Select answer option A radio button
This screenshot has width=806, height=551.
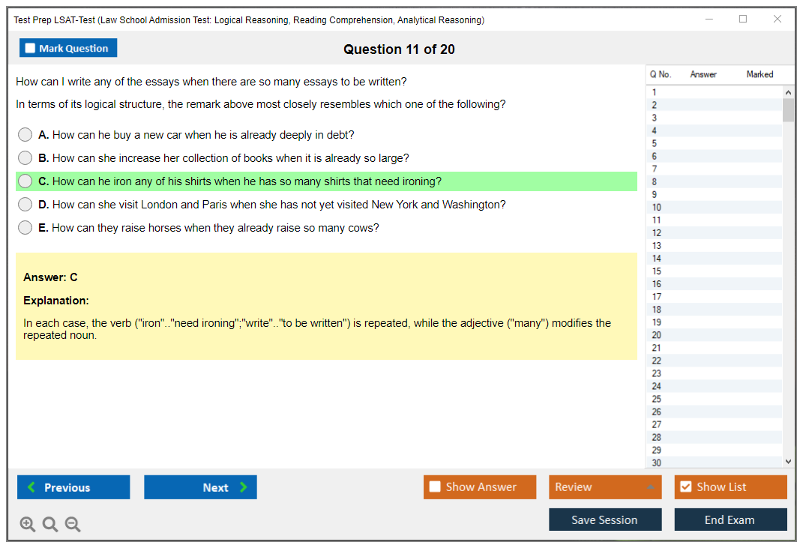click(25, 135)
